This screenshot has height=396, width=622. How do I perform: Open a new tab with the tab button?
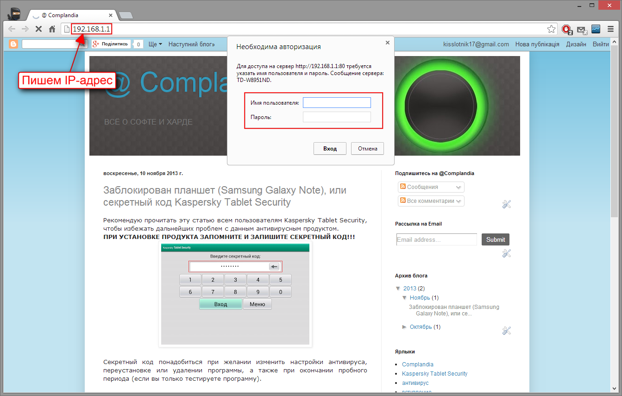(126, 16)
